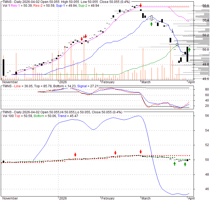Screen dimensions: 210x200
Task: Click the green up arrow under the hollow March candle
Action: click(151, 24)
